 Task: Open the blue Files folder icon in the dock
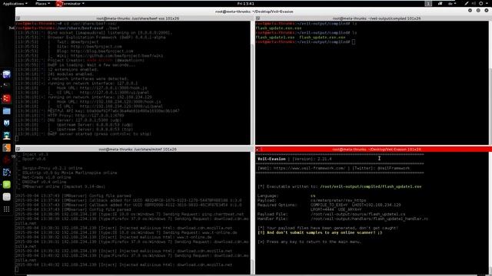tap(7, 110)
